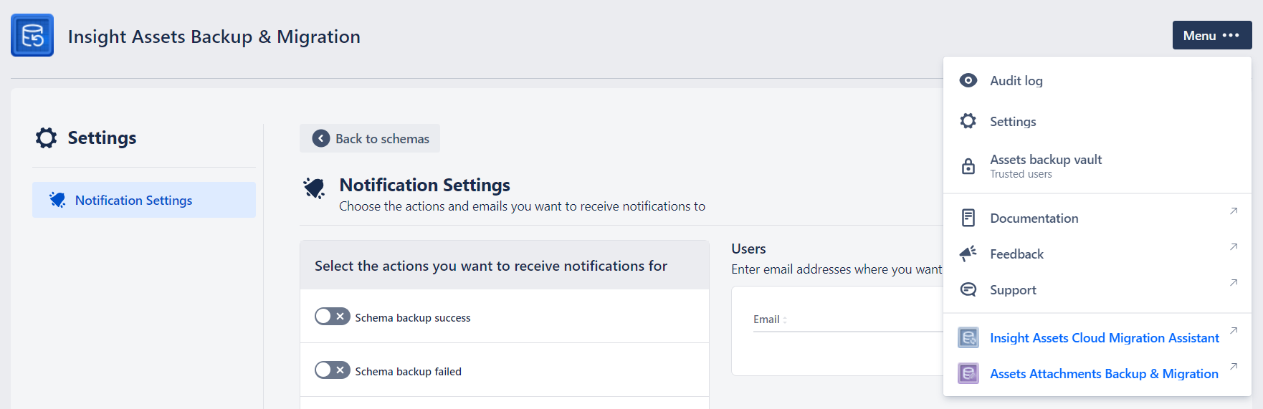This screenshot has height=409, width=1263.
Task: Select Notification Settings in the sidebar
Action: click(144, 200)
